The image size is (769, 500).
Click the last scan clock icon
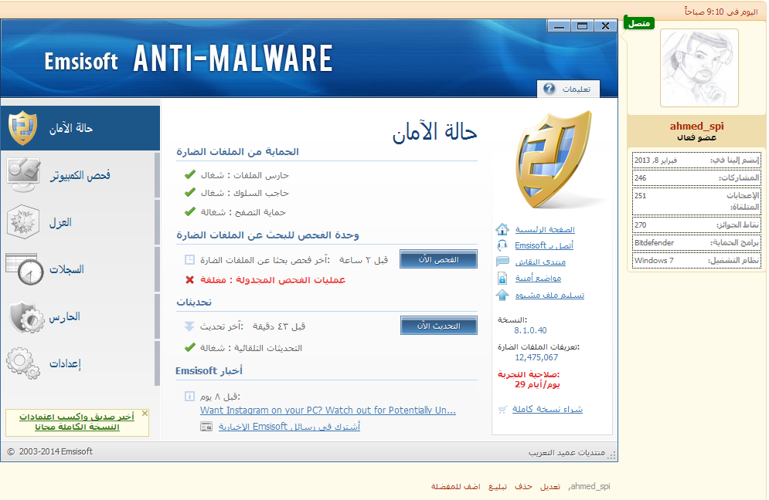(189, 259)
